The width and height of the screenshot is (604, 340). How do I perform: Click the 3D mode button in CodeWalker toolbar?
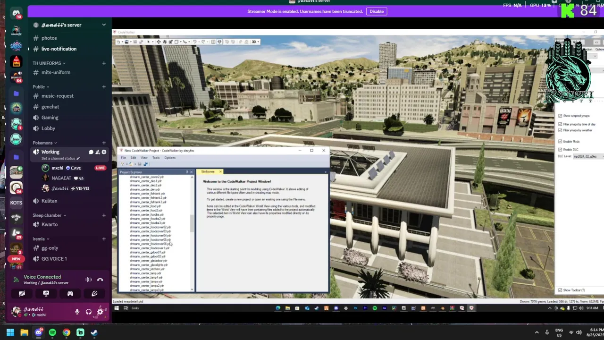(x=255, y=42)
